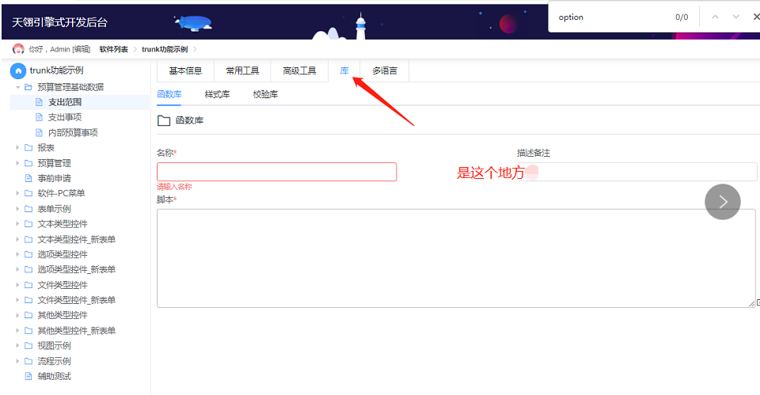
Task: Click inside the 脚本 text area
Action: pyautogui.click(x=456, y=258)
